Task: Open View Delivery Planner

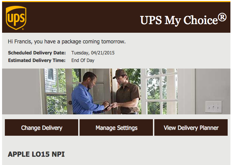Action: tap(191, 127)
